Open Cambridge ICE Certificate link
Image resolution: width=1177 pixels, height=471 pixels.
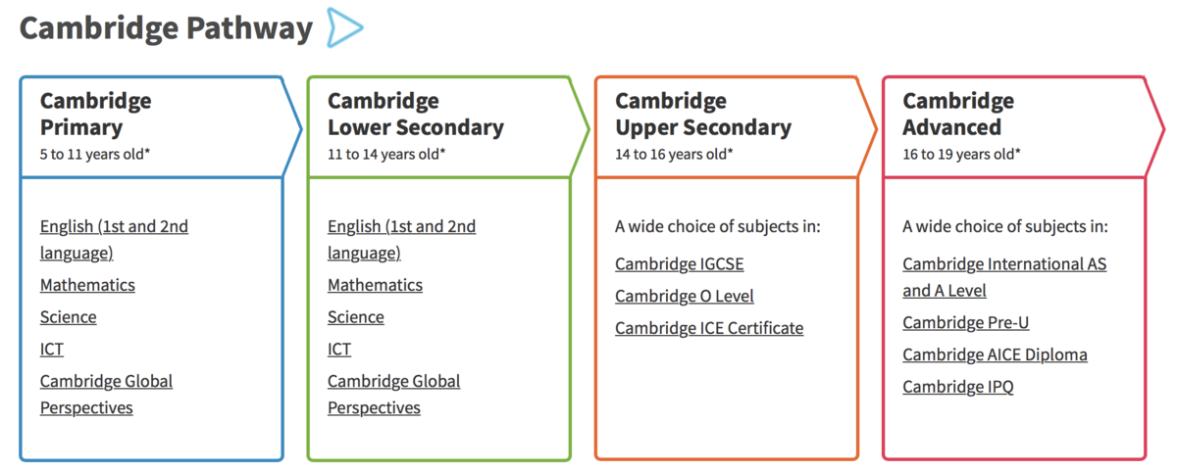pos(709,328)
